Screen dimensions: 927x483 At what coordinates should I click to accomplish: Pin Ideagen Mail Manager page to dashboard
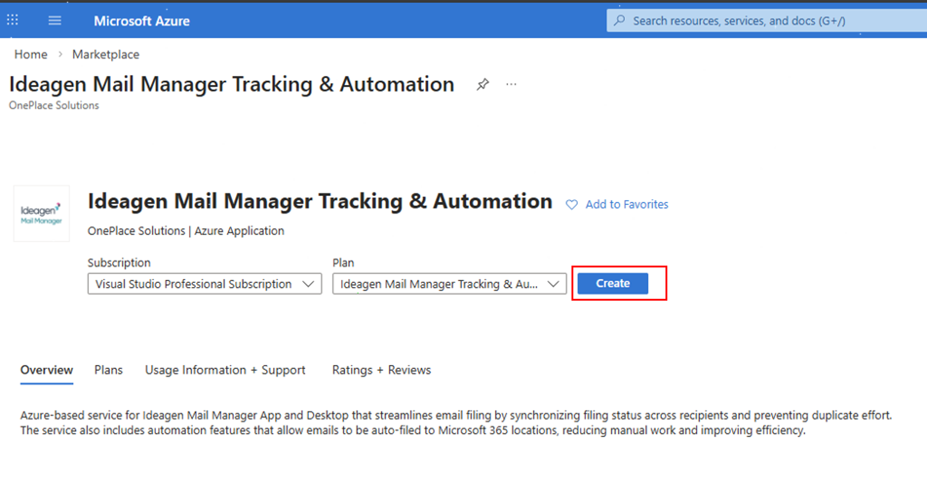pyautogui.click(x=482, y=85)
